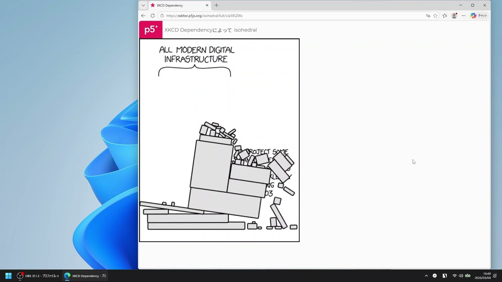Viewport: 502px width, 282px height.
Task: Open the Windows Start menu
Action: pyautogui.click(x=8, y=276)
